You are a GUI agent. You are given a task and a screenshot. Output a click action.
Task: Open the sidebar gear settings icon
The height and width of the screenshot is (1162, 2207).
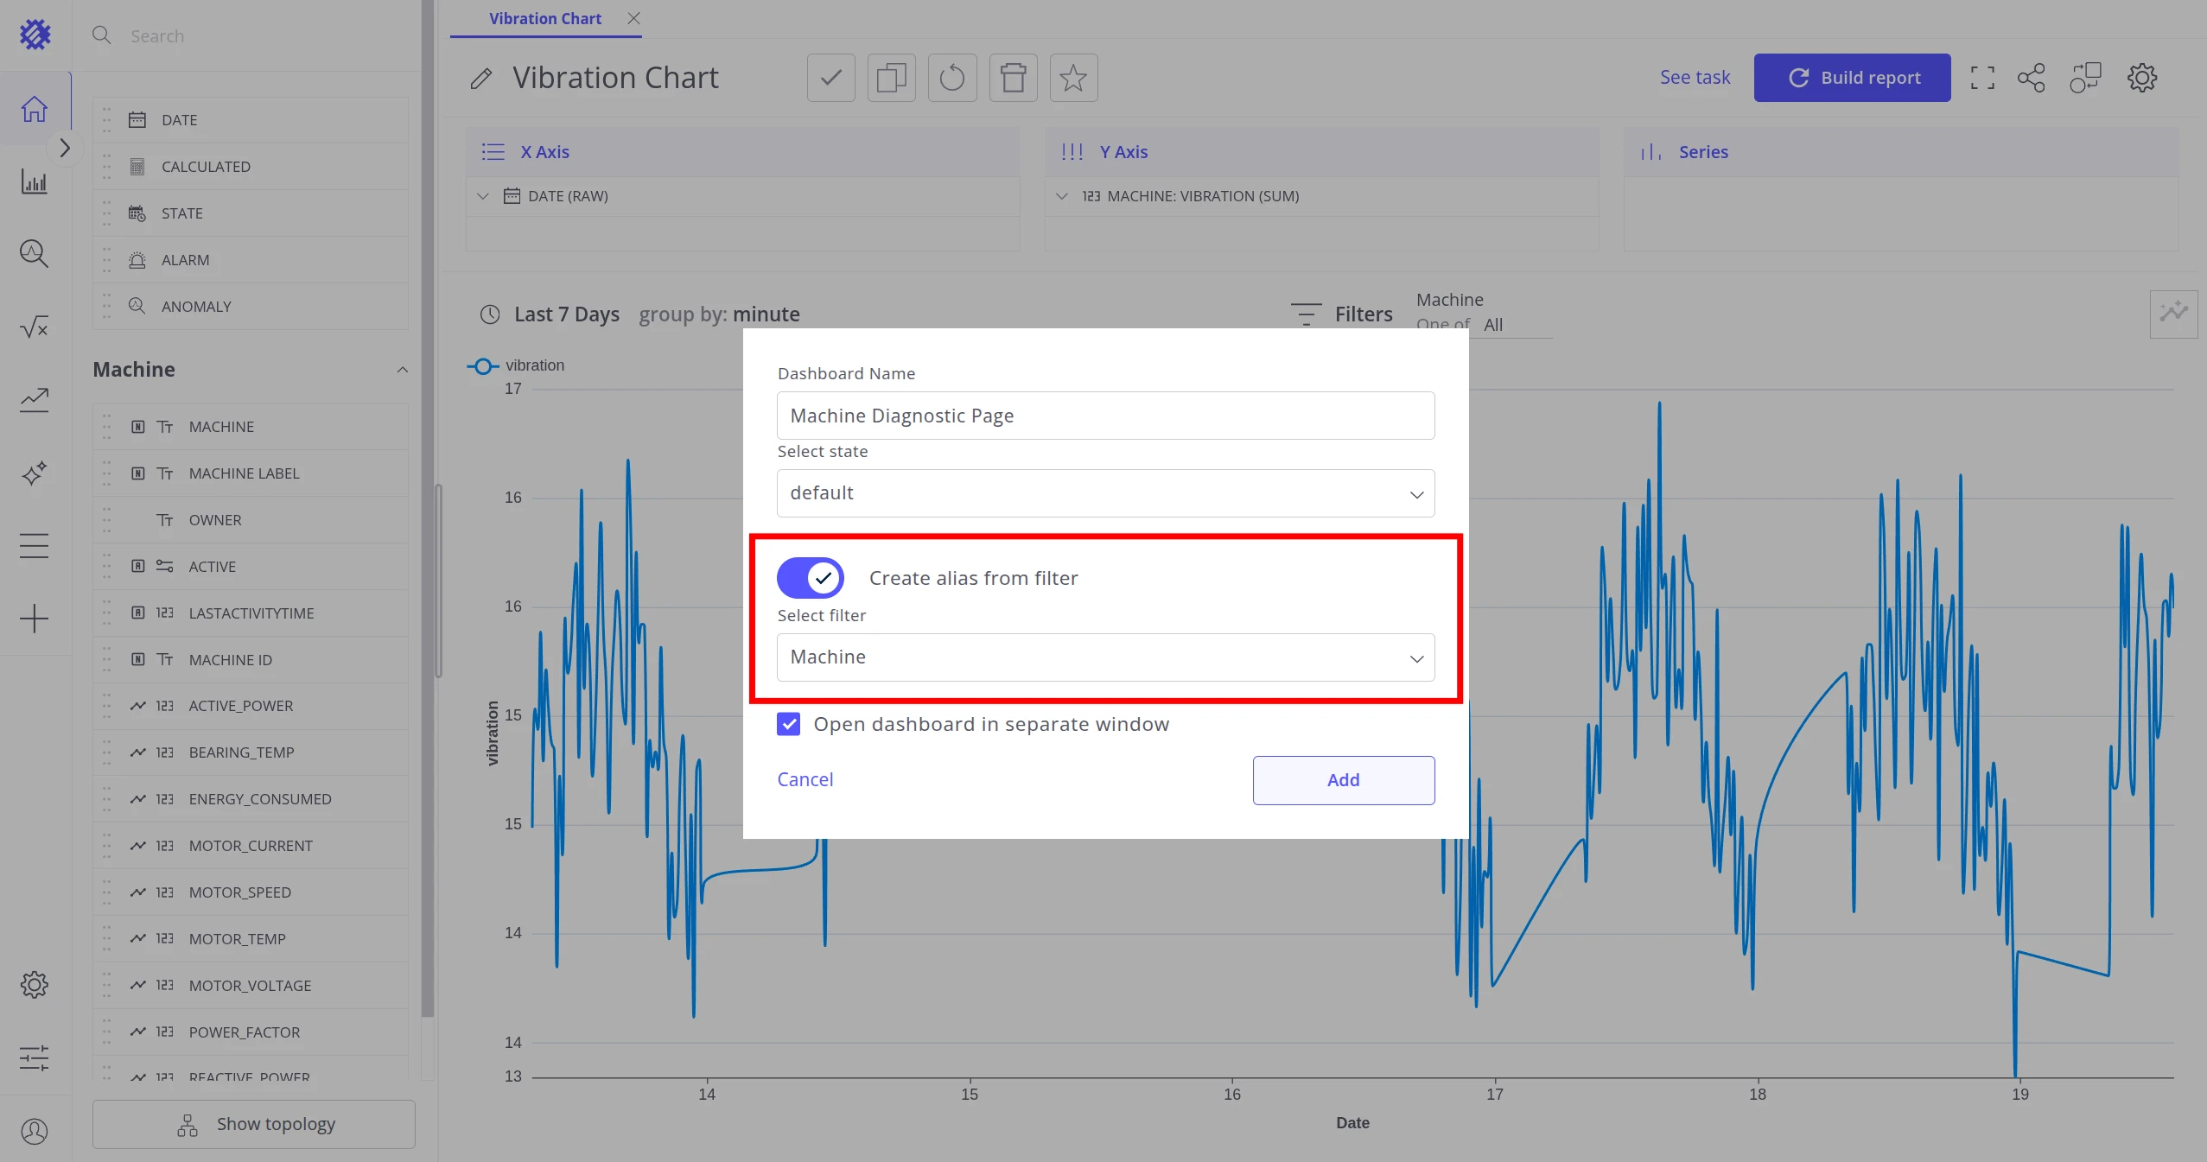pos(35,984)
